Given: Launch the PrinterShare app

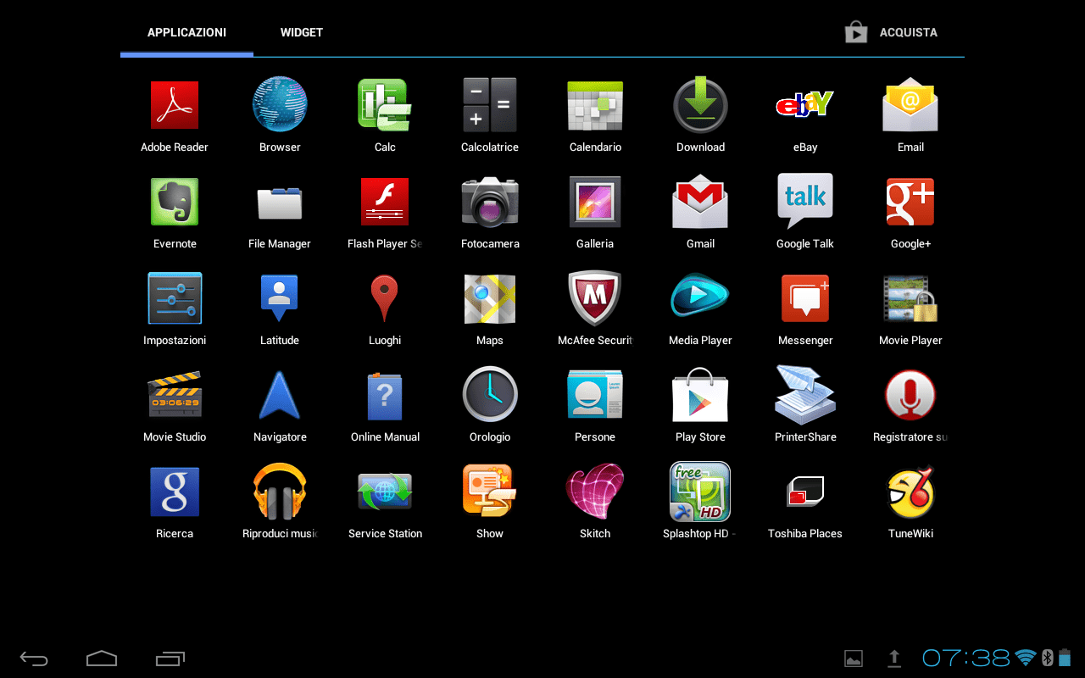Looking at the screenshot, I should point(805,395).
